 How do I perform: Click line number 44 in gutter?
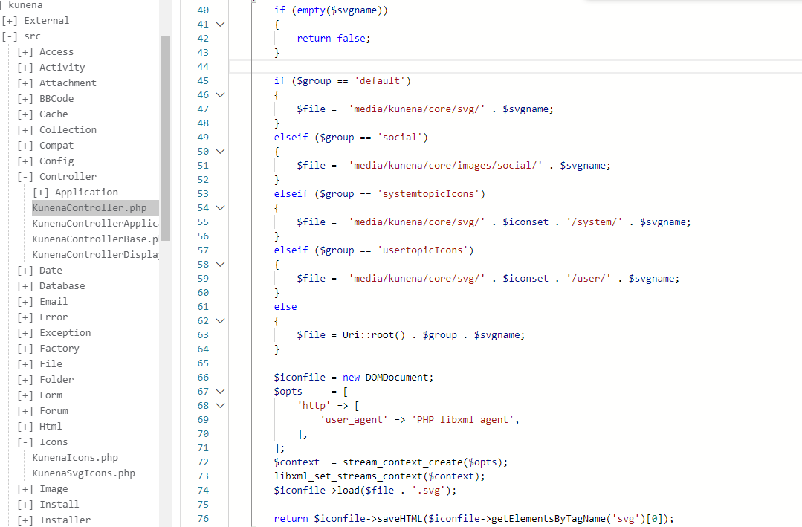point(203,66)
